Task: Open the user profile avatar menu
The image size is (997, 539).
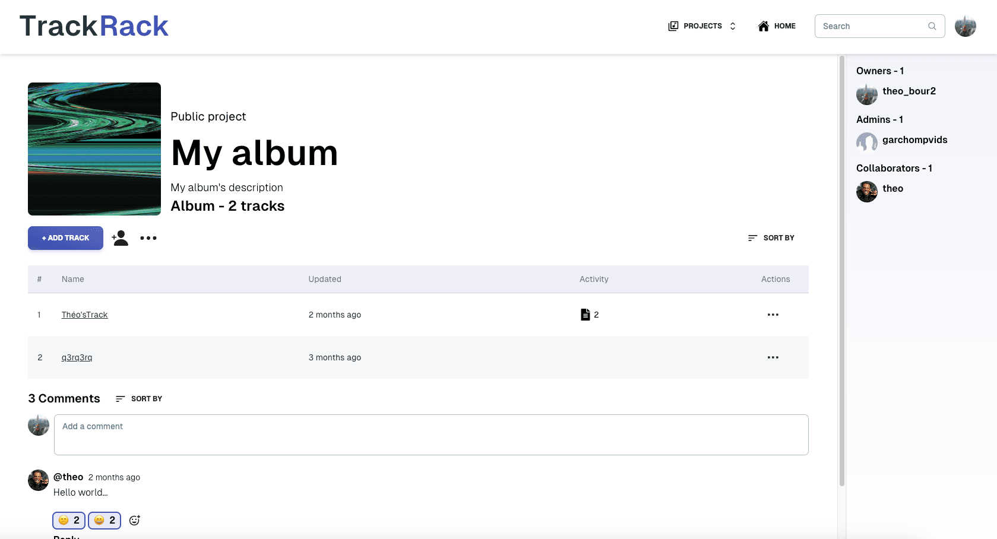Action: tap(965, 26)
